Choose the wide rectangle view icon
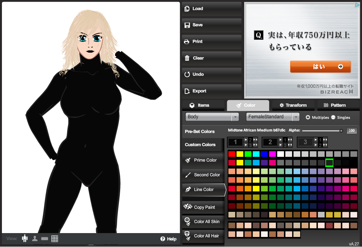The height and width of the screenshot is (247, 362). [x=44, y=239]
